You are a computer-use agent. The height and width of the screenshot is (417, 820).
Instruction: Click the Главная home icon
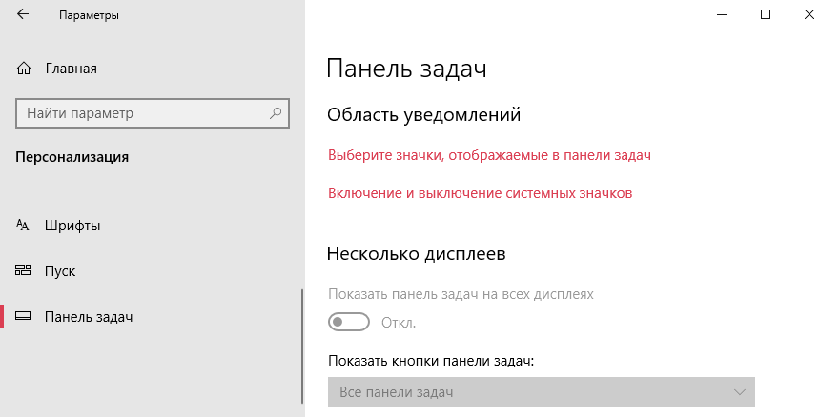point(25,69)
